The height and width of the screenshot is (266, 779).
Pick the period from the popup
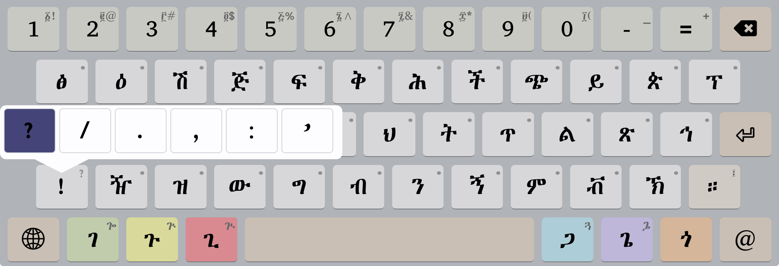coord(141,131)
